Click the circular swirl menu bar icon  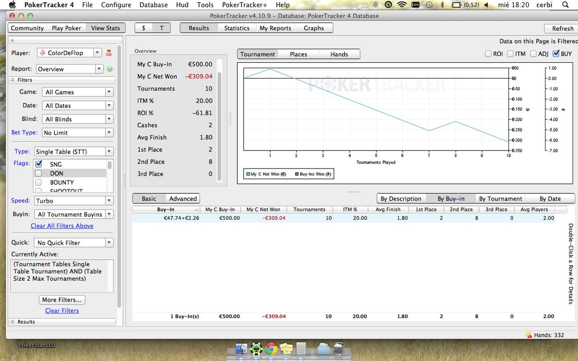point(388,5)
